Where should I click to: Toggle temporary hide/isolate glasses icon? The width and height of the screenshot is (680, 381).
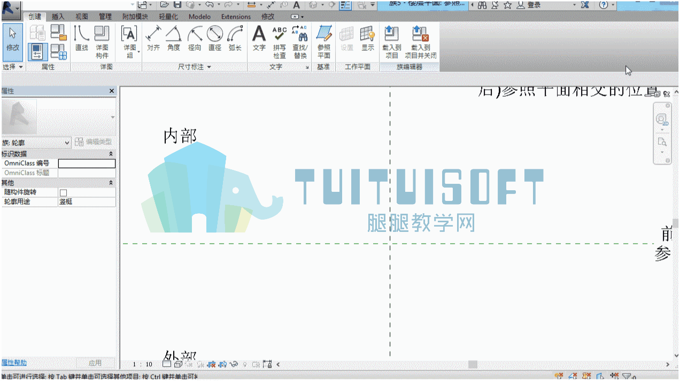tap(234, 364)
